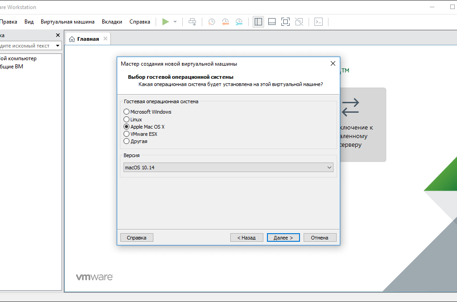The height and width of the screenshot is (302, 457).
Task: Select the Apple Mac OS X option
Action: pos(144,127)
